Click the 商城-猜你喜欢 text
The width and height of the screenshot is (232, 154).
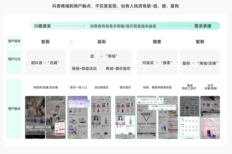pos(118,69)
